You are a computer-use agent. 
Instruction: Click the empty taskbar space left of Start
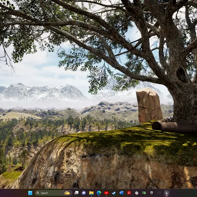click(13, 193)
